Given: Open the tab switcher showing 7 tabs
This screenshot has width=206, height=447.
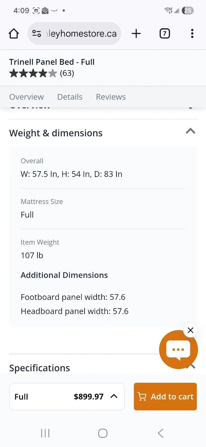Looking at the screenshot, I should (x=164, y=34).
